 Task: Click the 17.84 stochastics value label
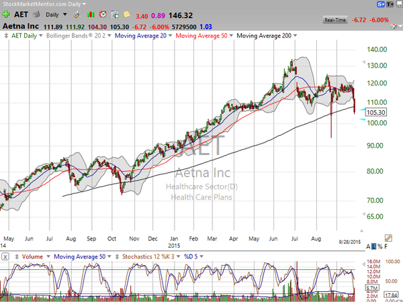click(x=391, y=295)
